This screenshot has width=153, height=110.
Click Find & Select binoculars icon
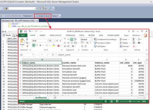click(139, 43)
